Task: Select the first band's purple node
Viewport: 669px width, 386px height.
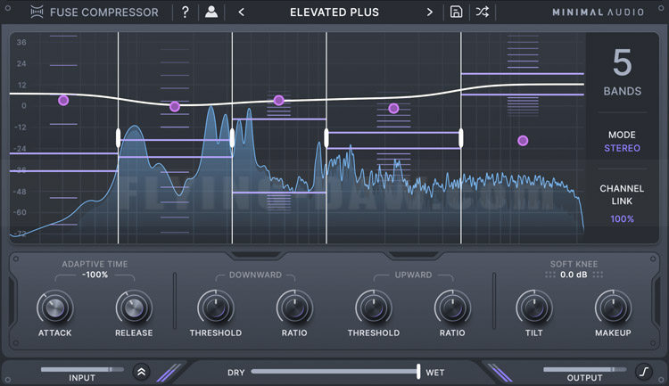Action: click(x=63, y=100)
